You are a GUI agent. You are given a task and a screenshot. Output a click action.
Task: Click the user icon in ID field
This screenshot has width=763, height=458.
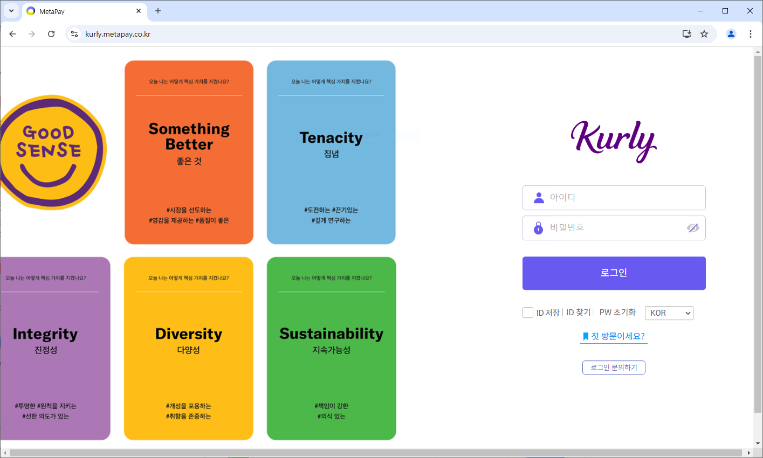[x=539, y=198]
